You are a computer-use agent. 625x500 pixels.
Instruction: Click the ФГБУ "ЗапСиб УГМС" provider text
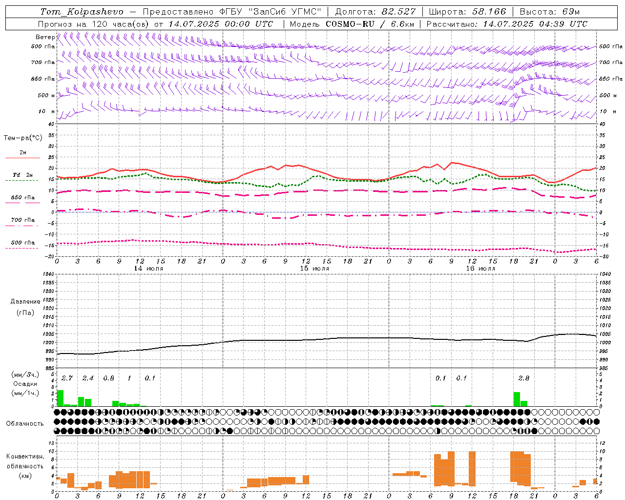click(271, 12)
